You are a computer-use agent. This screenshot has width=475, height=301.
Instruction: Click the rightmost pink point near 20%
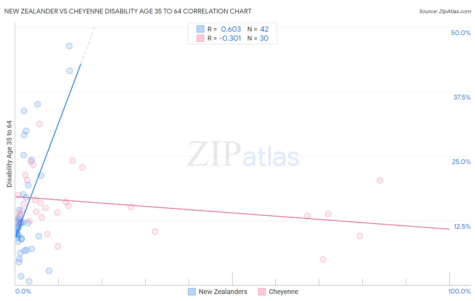tap(380, 181)
